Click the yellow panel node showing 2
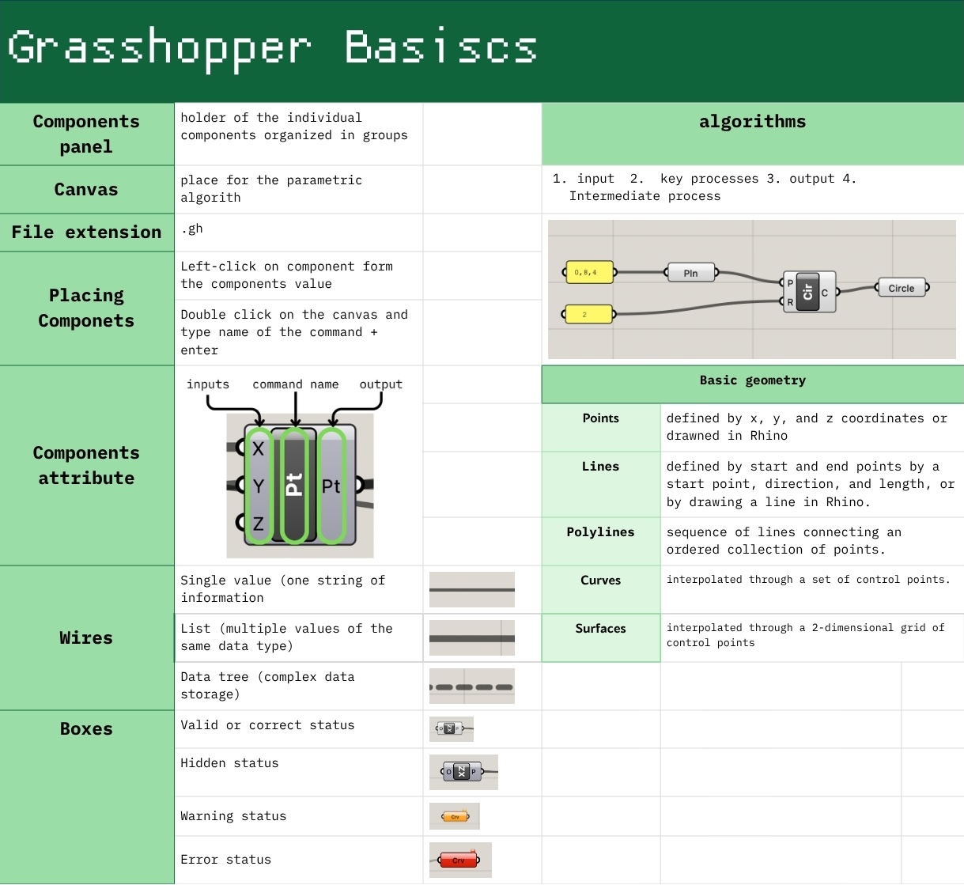Image resolution: width=964 pixels, height=885 pixels. click(588, 315)
